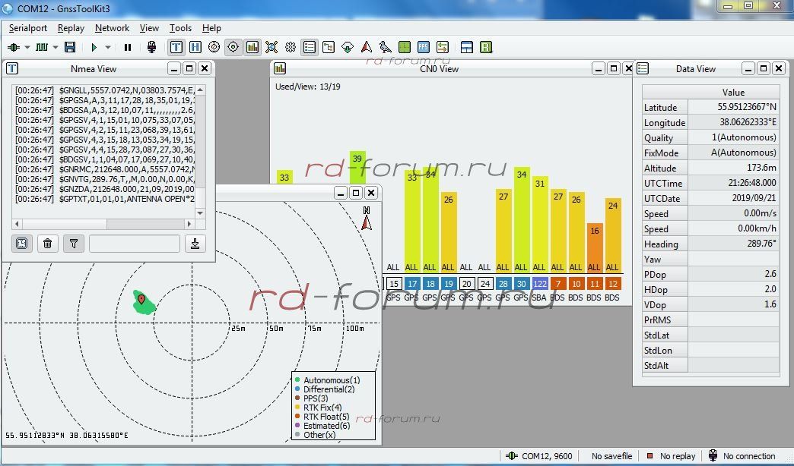Click the red navigation arrow toolbar icon

click(367, 47)
